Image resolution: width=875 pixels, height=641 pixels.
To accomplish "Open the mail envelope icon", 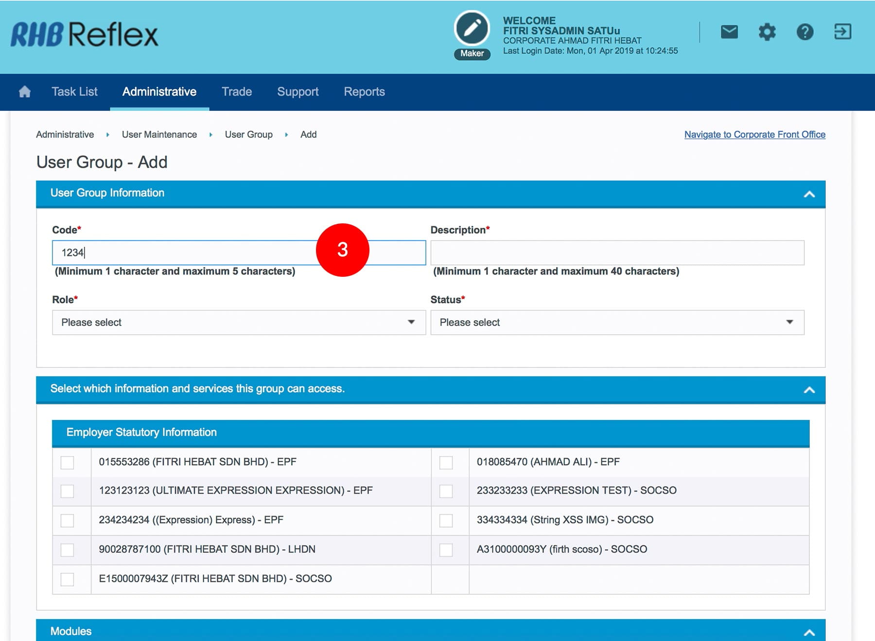I will coord(729,32).
